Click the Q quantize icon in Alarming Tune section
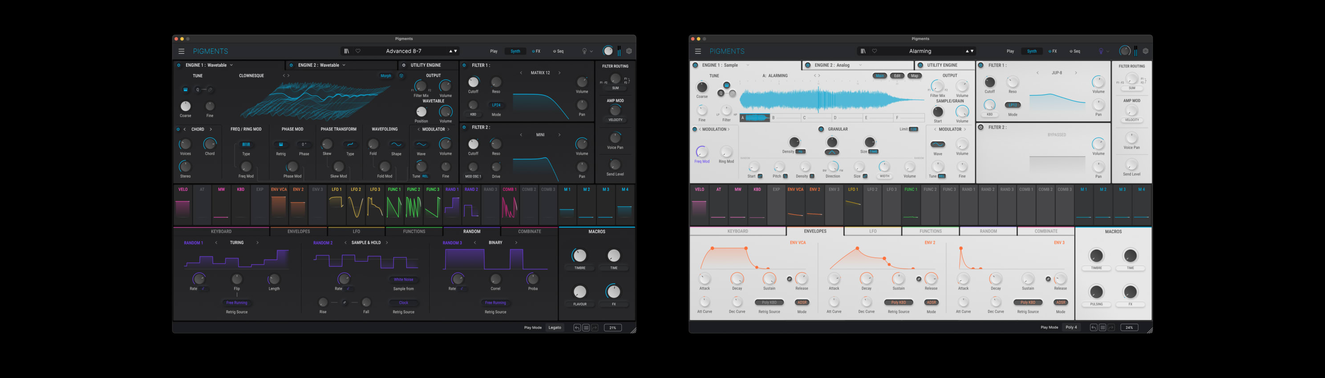The width and height of the screenshot is (1325, 378). (721, 93)
